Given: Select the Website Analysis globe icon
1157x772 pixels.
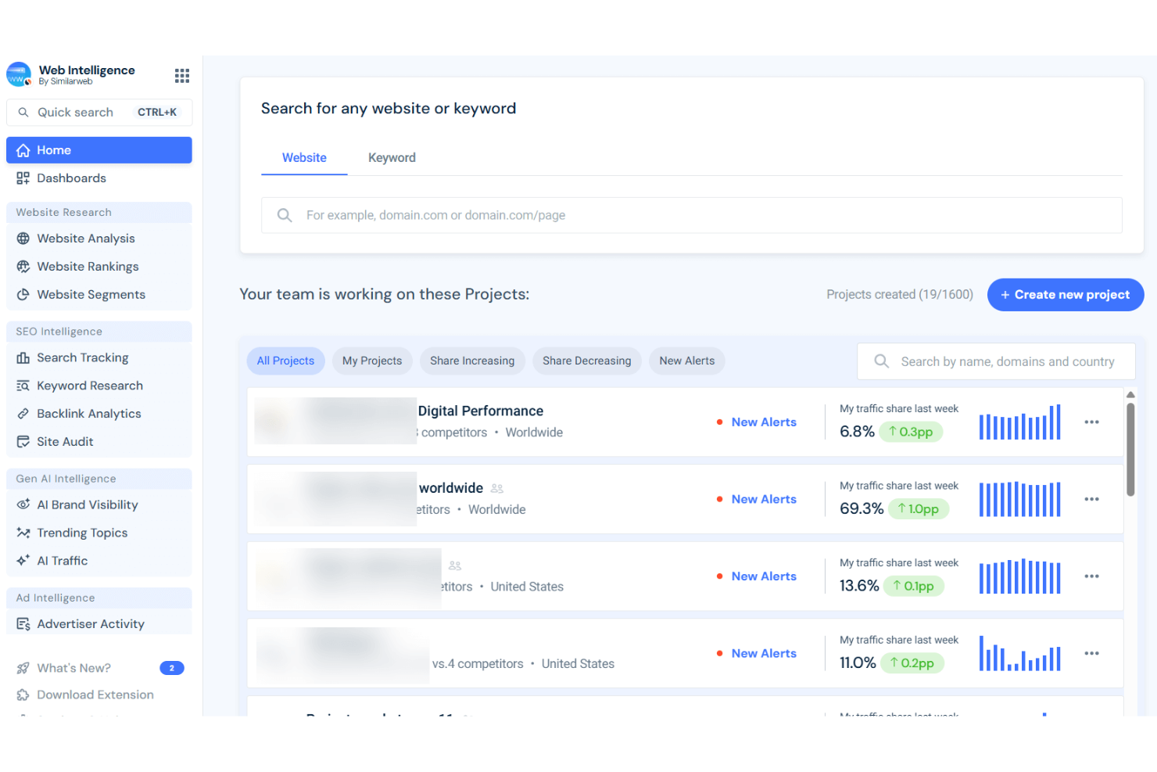Looking at the screenshot, I should tap(23, 238).
